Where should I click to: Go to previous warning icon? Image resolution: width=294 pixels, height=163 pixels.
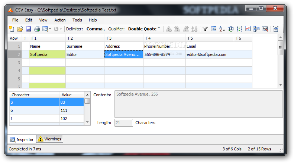tap(177, 29)
